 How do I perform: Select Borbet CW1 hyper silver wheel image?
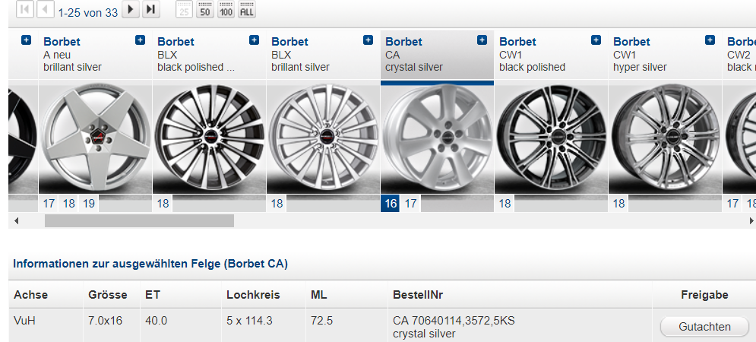point(665,138)
